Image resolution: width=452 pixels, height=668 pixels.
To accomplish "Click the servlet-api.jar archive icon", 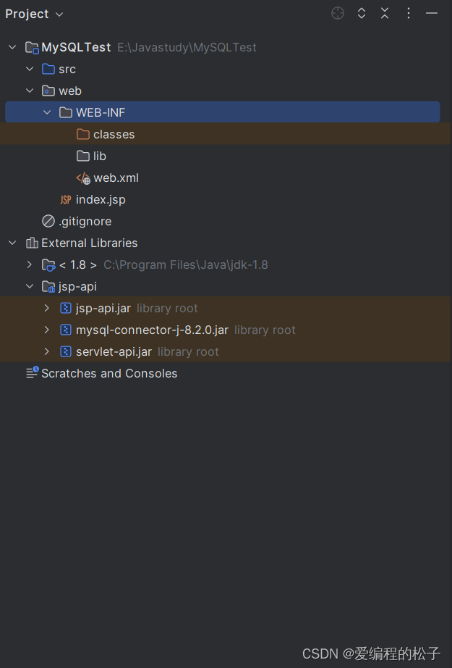I will pyautogui.click(x=66, y=351).
